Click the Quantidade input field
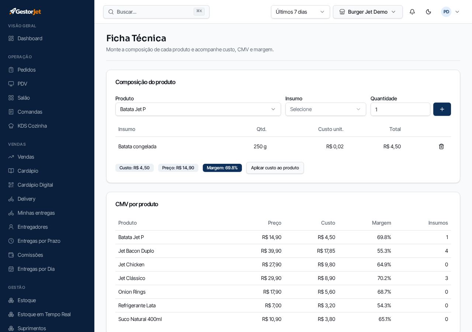 (400, 109)
